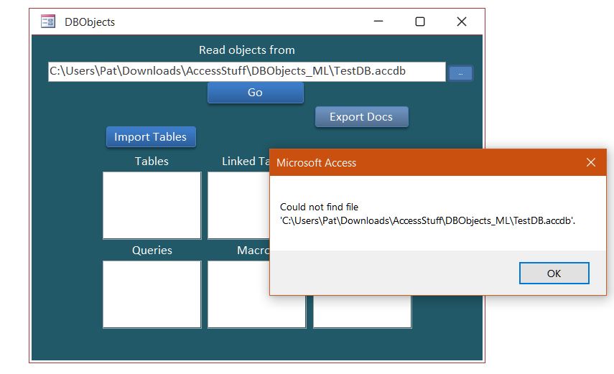Click the Export Docs button
This screenshot has height=374, width=614.
coord(361,117)
